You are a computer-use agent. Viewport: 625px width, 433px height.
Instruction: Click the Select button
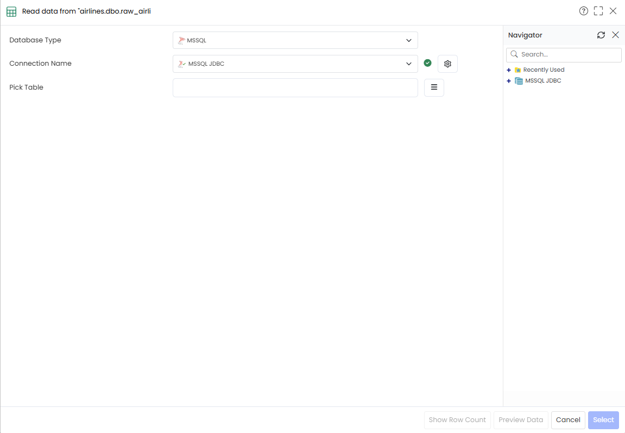pyautogui.click(x=603, y=420)
